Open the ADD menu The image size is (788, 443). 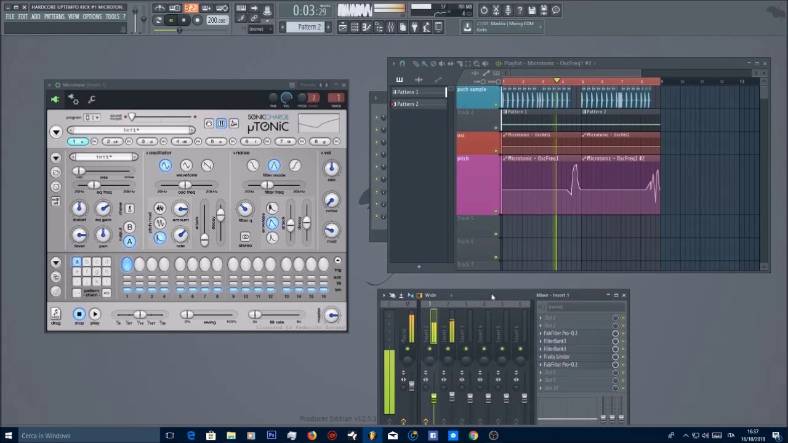(36, 17)
